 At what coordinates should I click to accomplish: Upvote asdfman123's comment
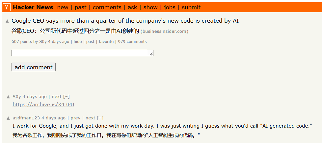(x=8, y=118)
